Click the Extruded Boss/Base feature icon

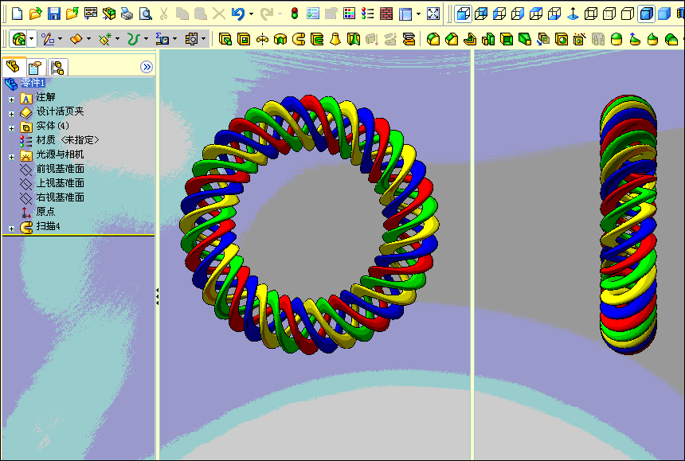(x=225, y=39)
